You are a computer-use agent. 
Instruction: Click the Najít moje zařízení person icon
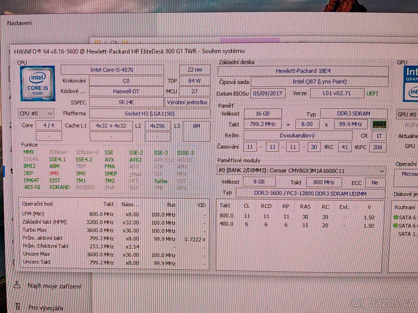click(x=17, y=285)
